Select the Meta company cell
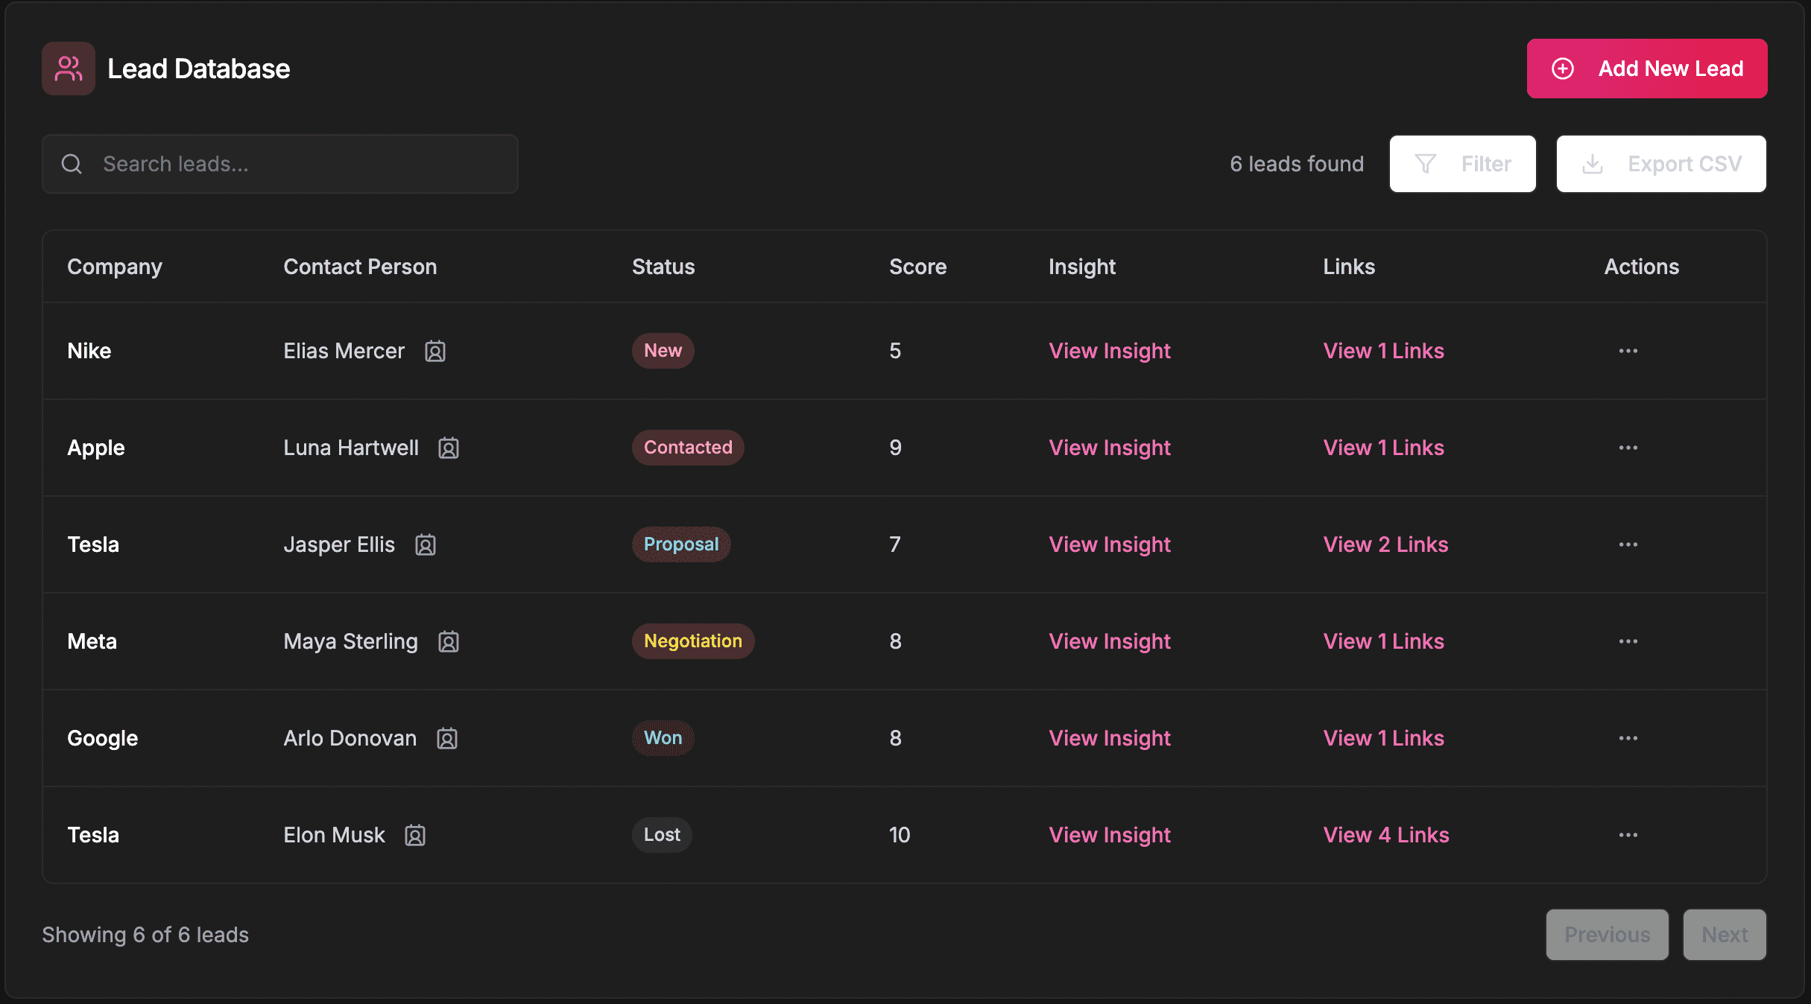The image size is (1811, 1004). [92, 641]
